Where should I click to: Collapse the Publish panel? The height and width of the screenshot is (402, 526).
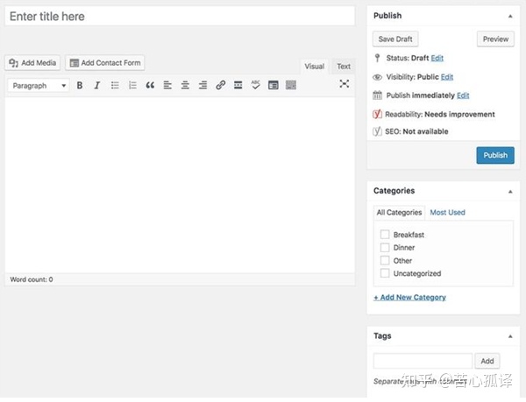(x=510, y=16)
